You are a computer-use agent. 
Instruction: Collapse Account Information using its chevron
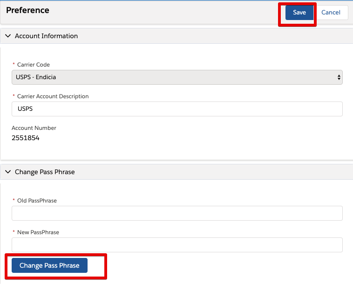point(8,36)
